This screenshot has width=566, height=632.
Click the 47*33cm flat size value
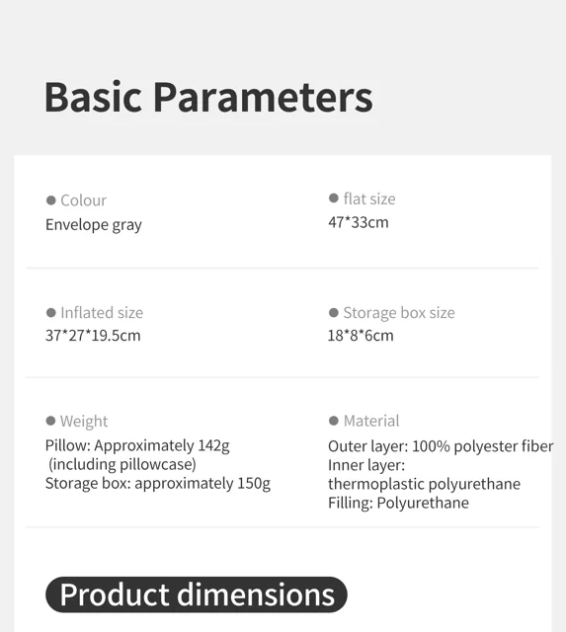coord(359,222)
